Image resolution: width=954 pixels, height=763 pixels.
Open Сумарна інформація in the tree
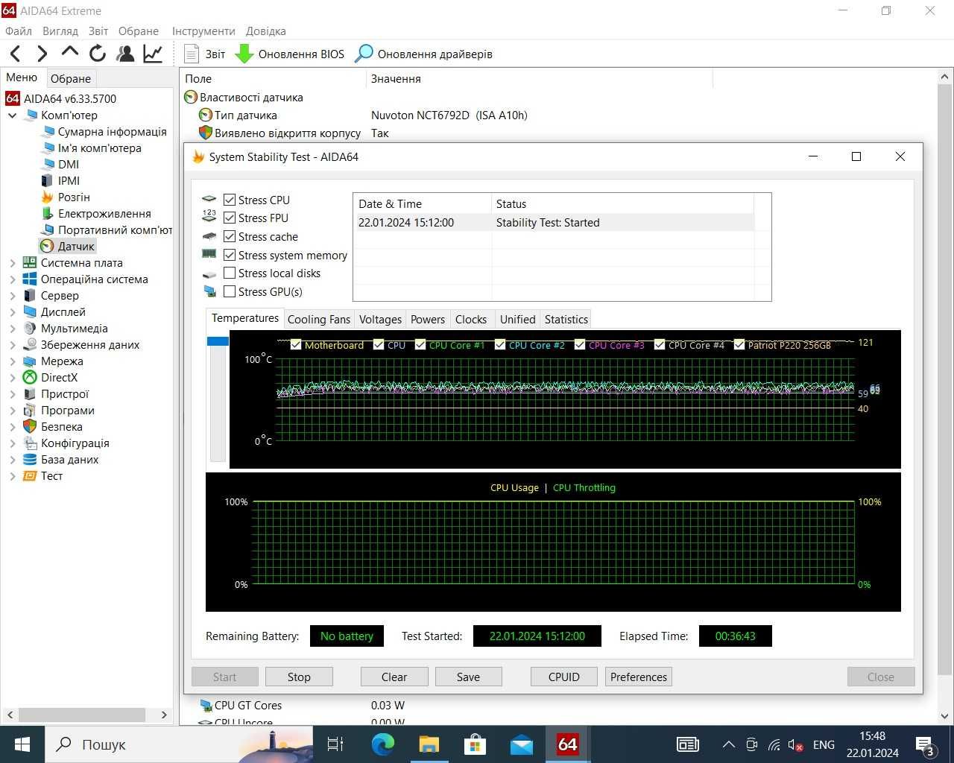pos(104,132)
